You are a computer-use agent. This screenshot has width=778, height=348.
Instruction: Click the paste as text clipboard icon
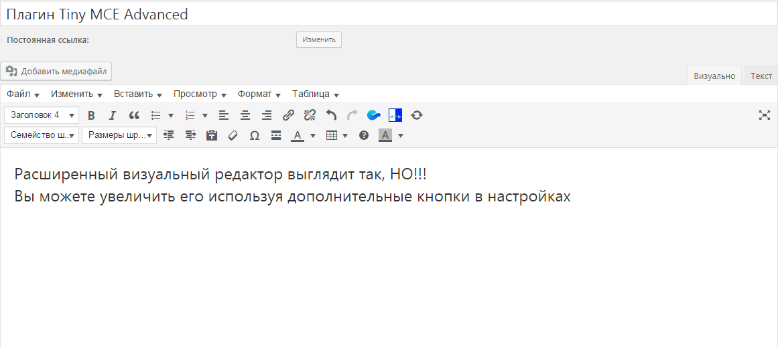212,135
